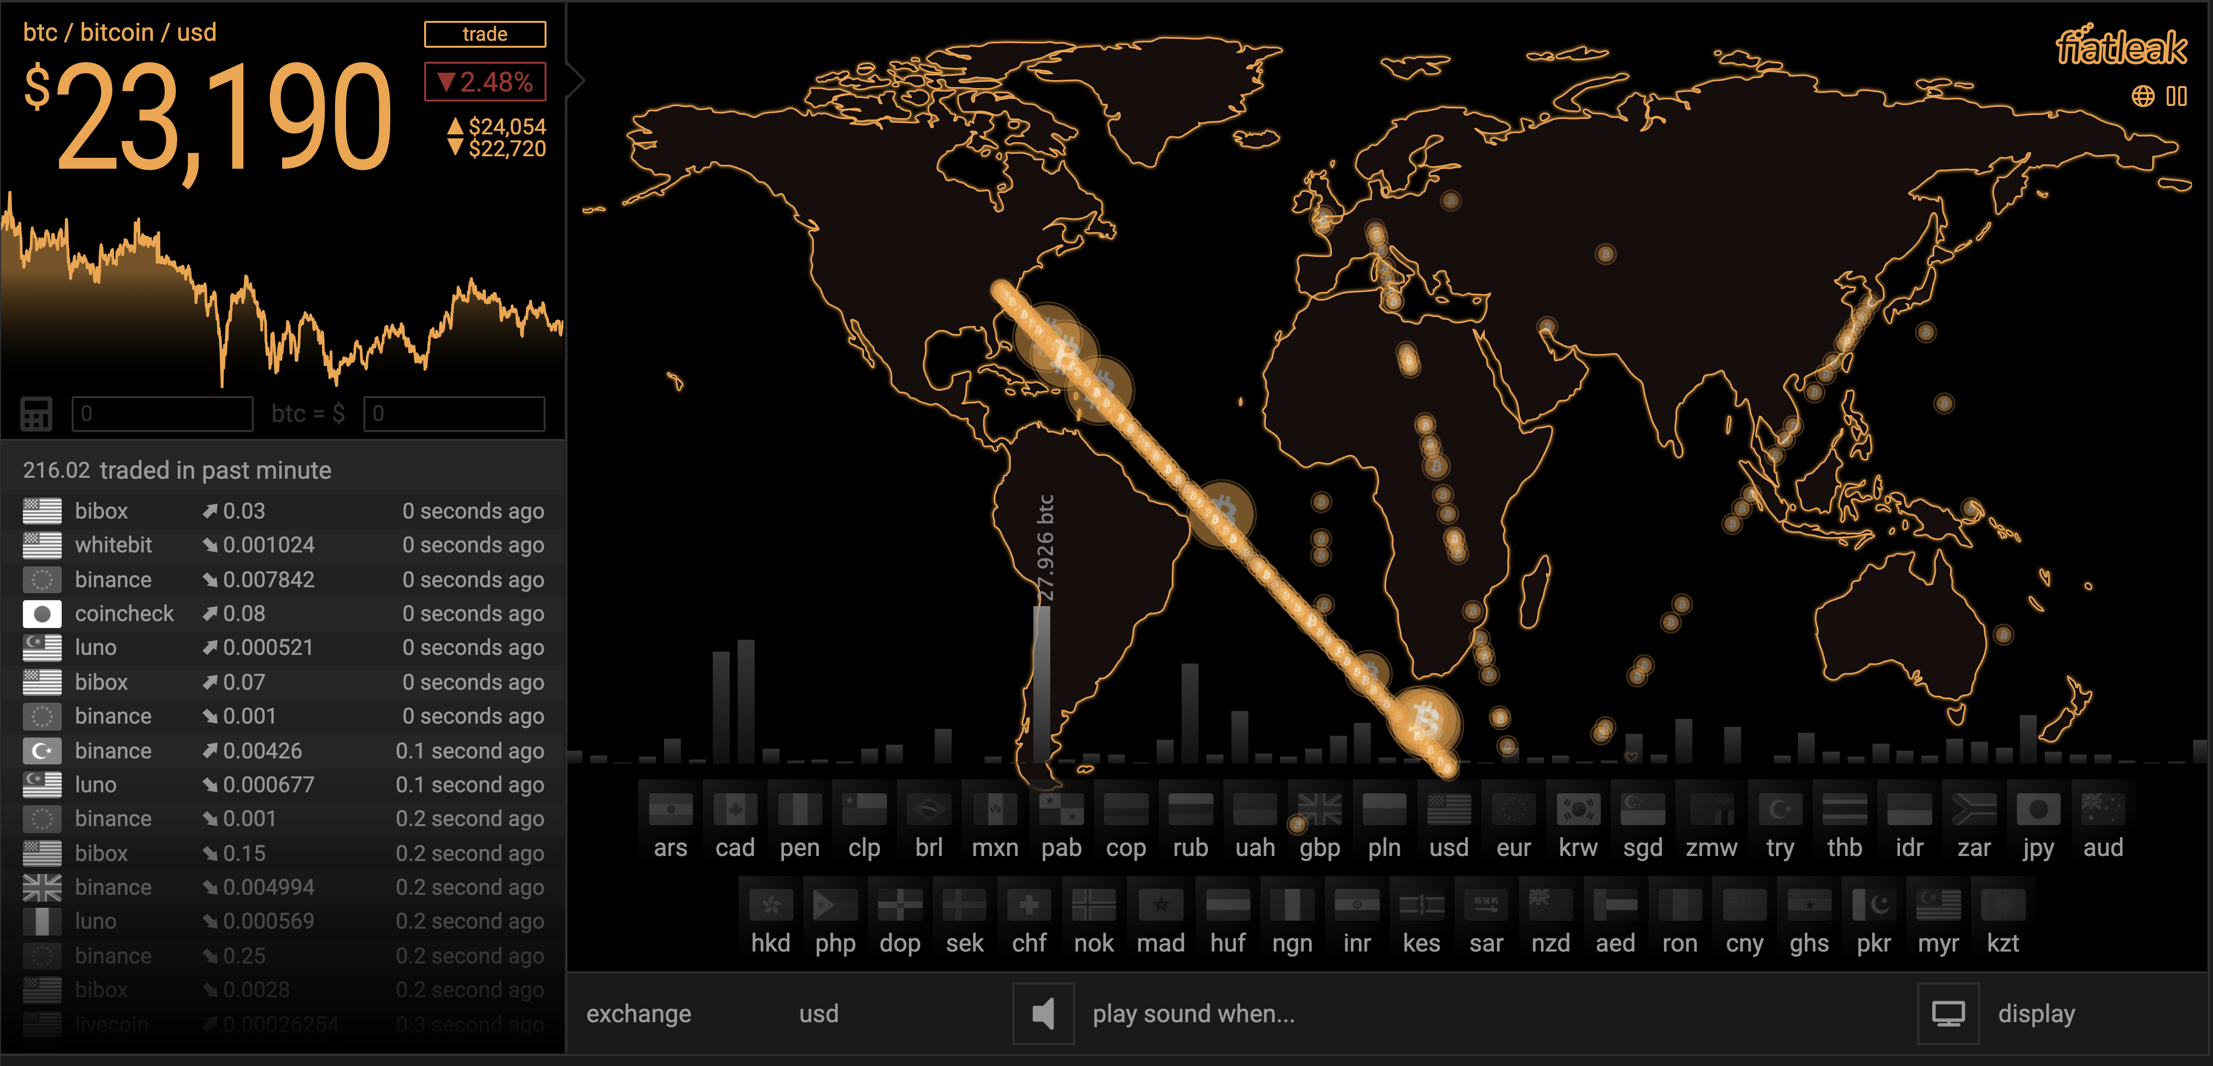Toggle the usd currency flag
This screenshot has width=2213, height=1066.
pyautogui.click(x=1448, y=809)
